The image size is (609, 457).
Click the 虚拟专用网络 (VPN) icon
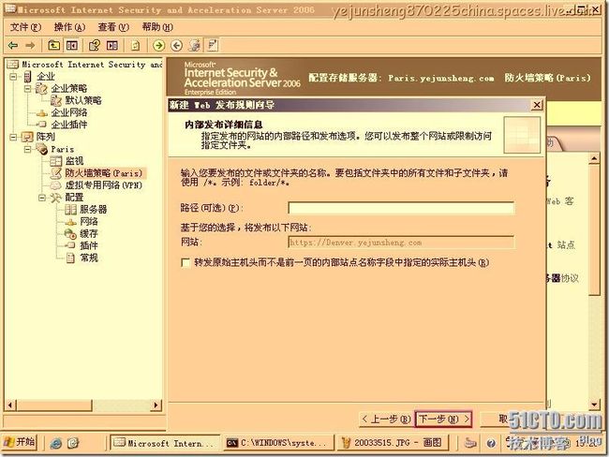56,185
